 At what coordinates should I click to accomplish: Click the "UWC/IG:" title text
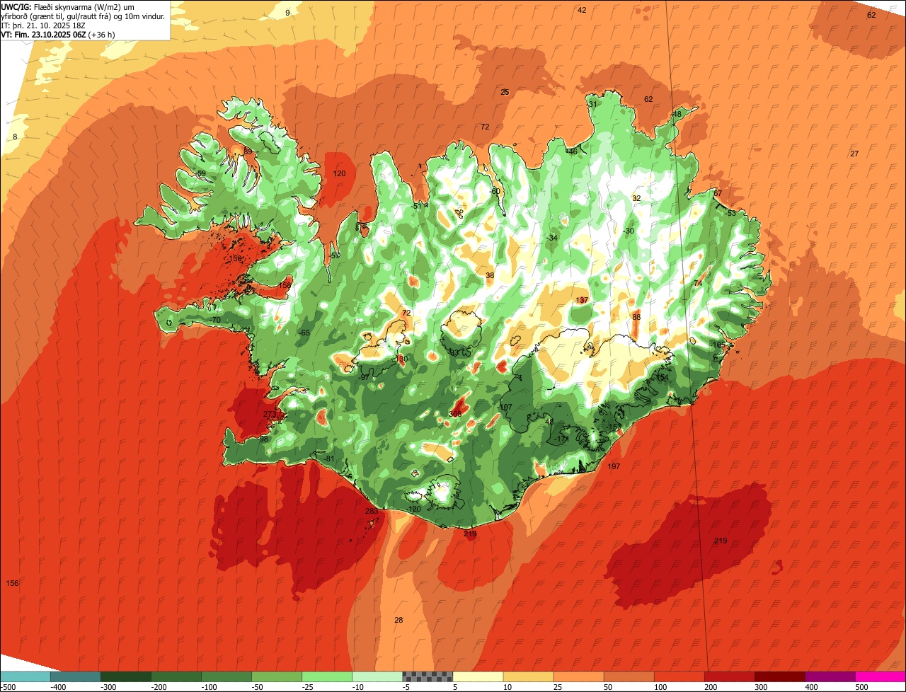17,7
